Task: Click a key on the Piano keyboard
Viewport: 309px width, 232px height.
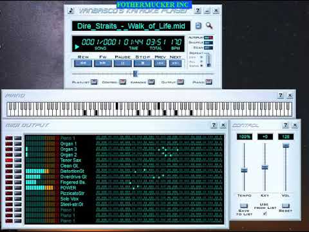Action: click(x=149, y=110)
